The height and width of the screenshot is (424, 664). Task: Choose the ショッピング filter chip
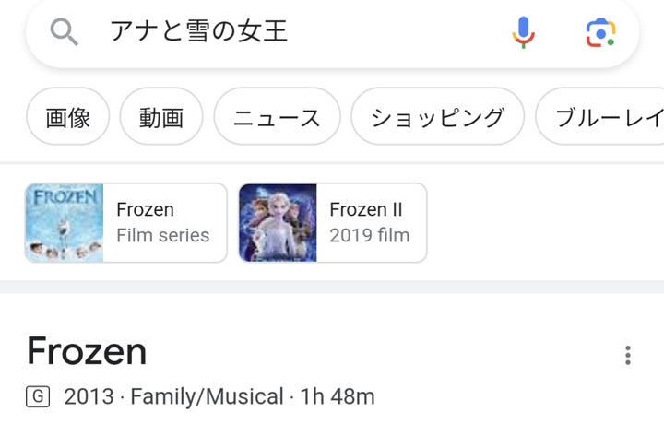click(x=437, y=117)
